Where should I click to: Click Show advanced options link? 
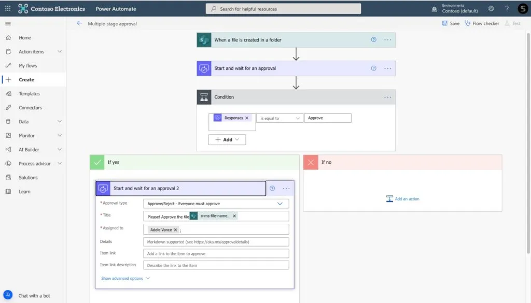(x=122, y=278)
